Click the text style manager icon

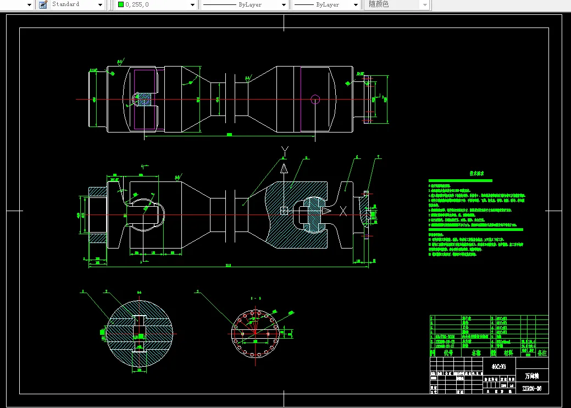tap(43, 5)
